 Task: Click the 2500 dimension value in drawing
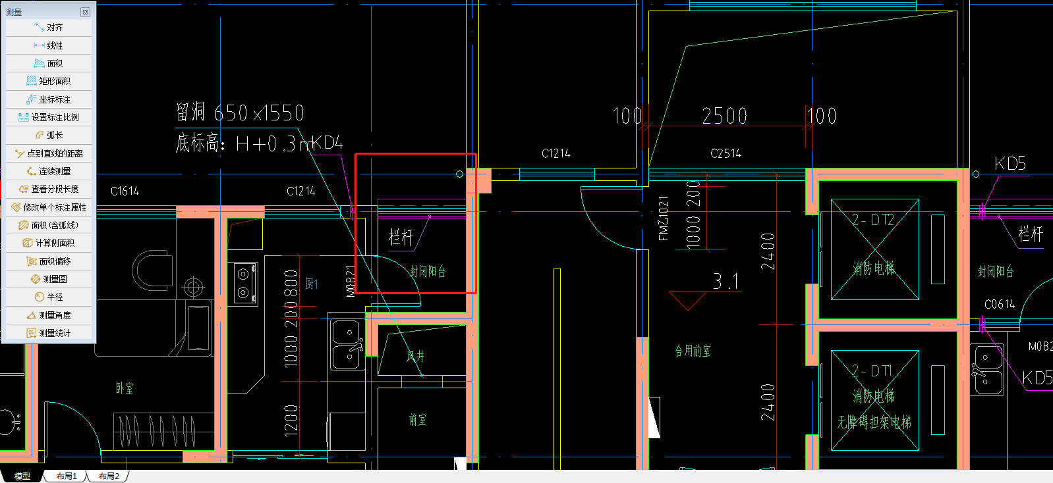point(724,116)
